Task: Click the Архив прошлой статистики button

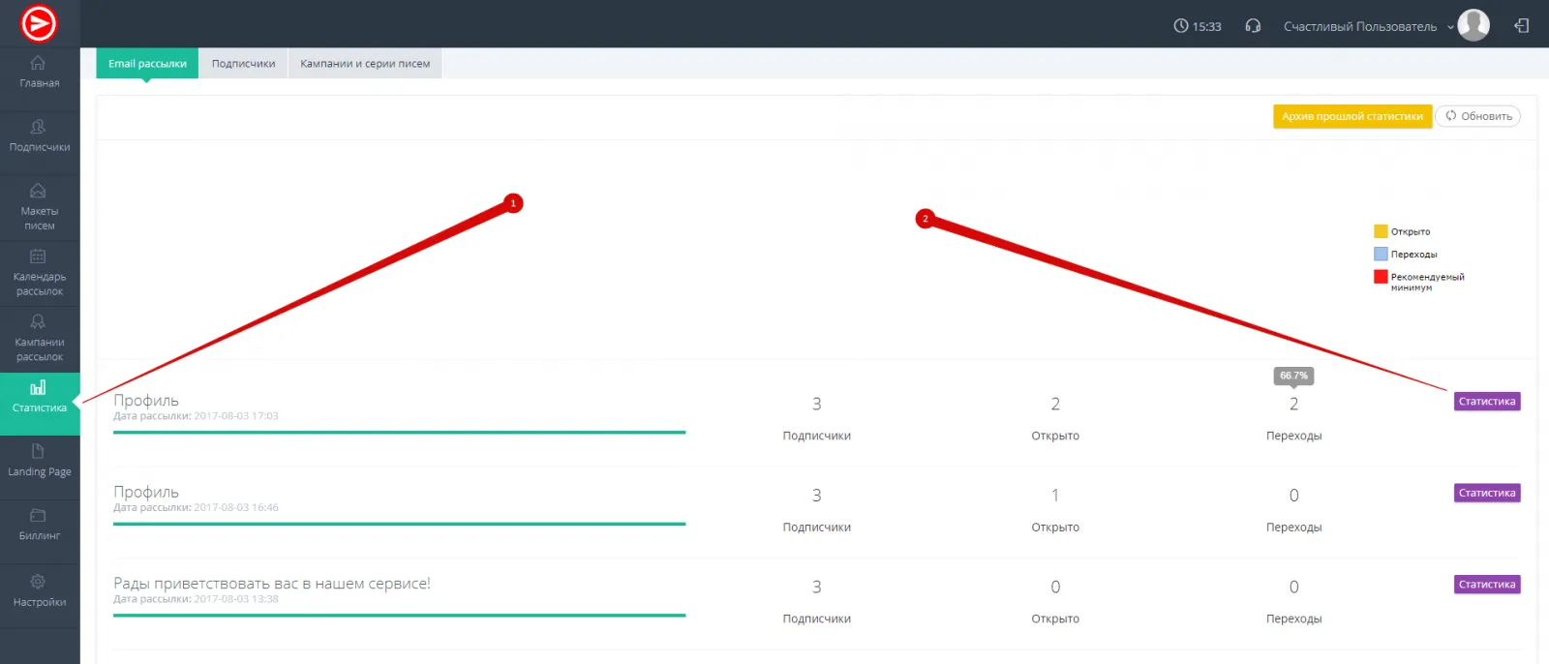Action: click(1352, 116)
